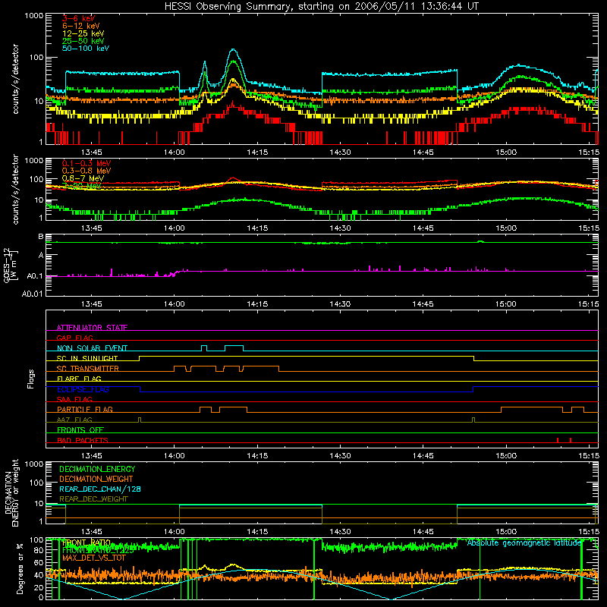The height and width of the screenshot is (607, 607).
Task: Select the FRONTS_OFF flag label
Action: pos(80,429)
